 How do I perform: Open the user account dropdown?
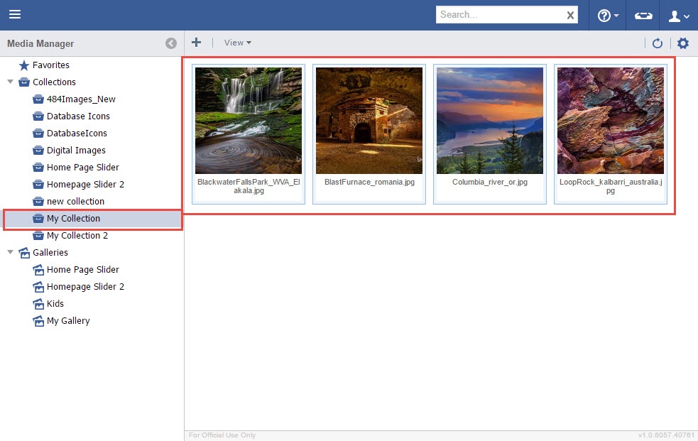(x=680, y=16)
